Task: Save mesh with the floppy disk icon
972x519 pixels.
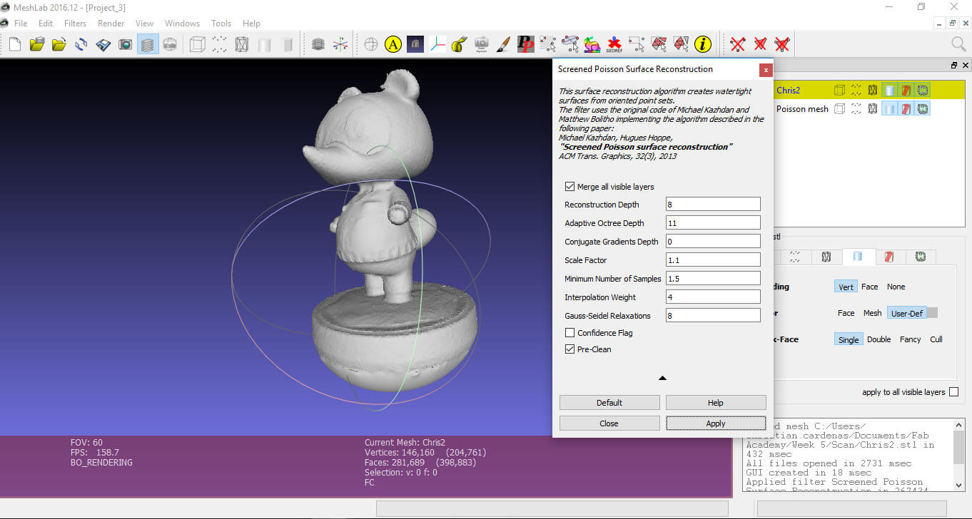Action: tap(103, 44)
